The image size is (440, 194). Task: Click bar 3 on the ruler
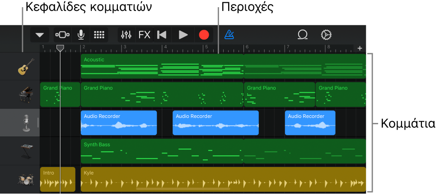pyautogui.click(x=125, y=47)
